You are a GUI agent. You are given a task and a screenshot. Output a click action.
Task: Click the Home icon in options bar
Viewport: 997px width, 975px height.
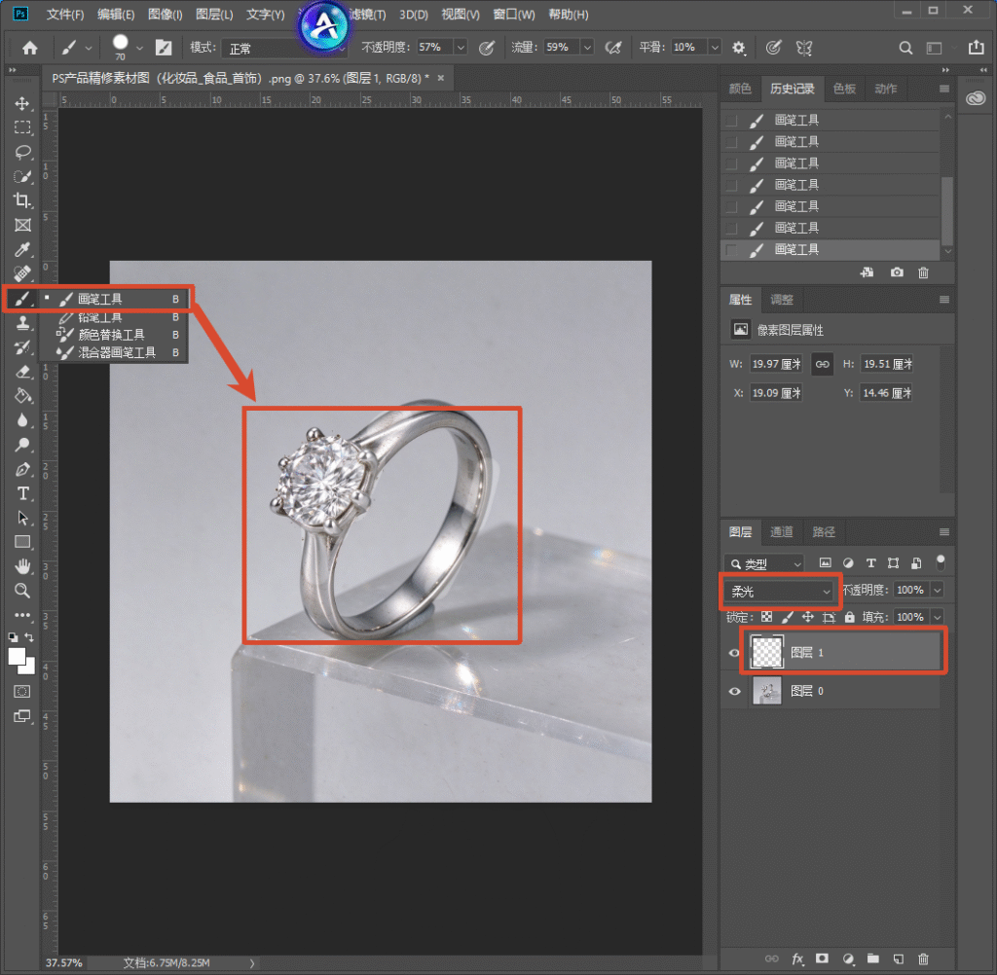[30, 48]
